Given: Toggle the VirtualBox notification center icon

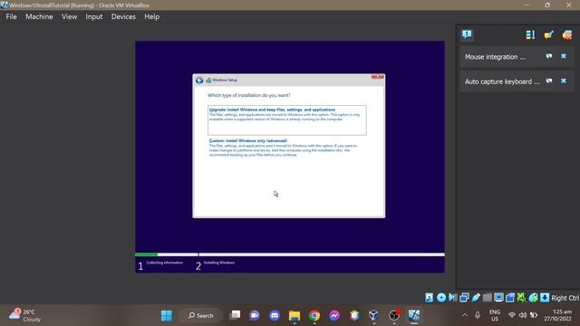Looking at the screenshot, I should (x=467, y=34).
